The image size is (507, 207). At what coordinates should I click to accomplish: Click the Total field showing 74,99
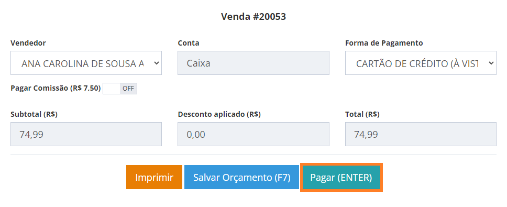421,134
